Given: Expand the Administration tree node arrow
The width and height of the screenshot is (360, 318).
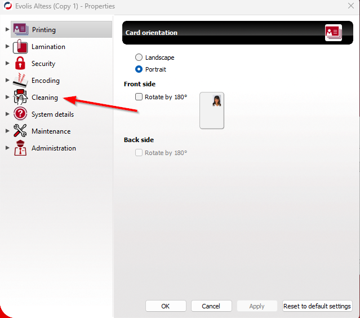Looking at the screenshot, I should point(7,148).
